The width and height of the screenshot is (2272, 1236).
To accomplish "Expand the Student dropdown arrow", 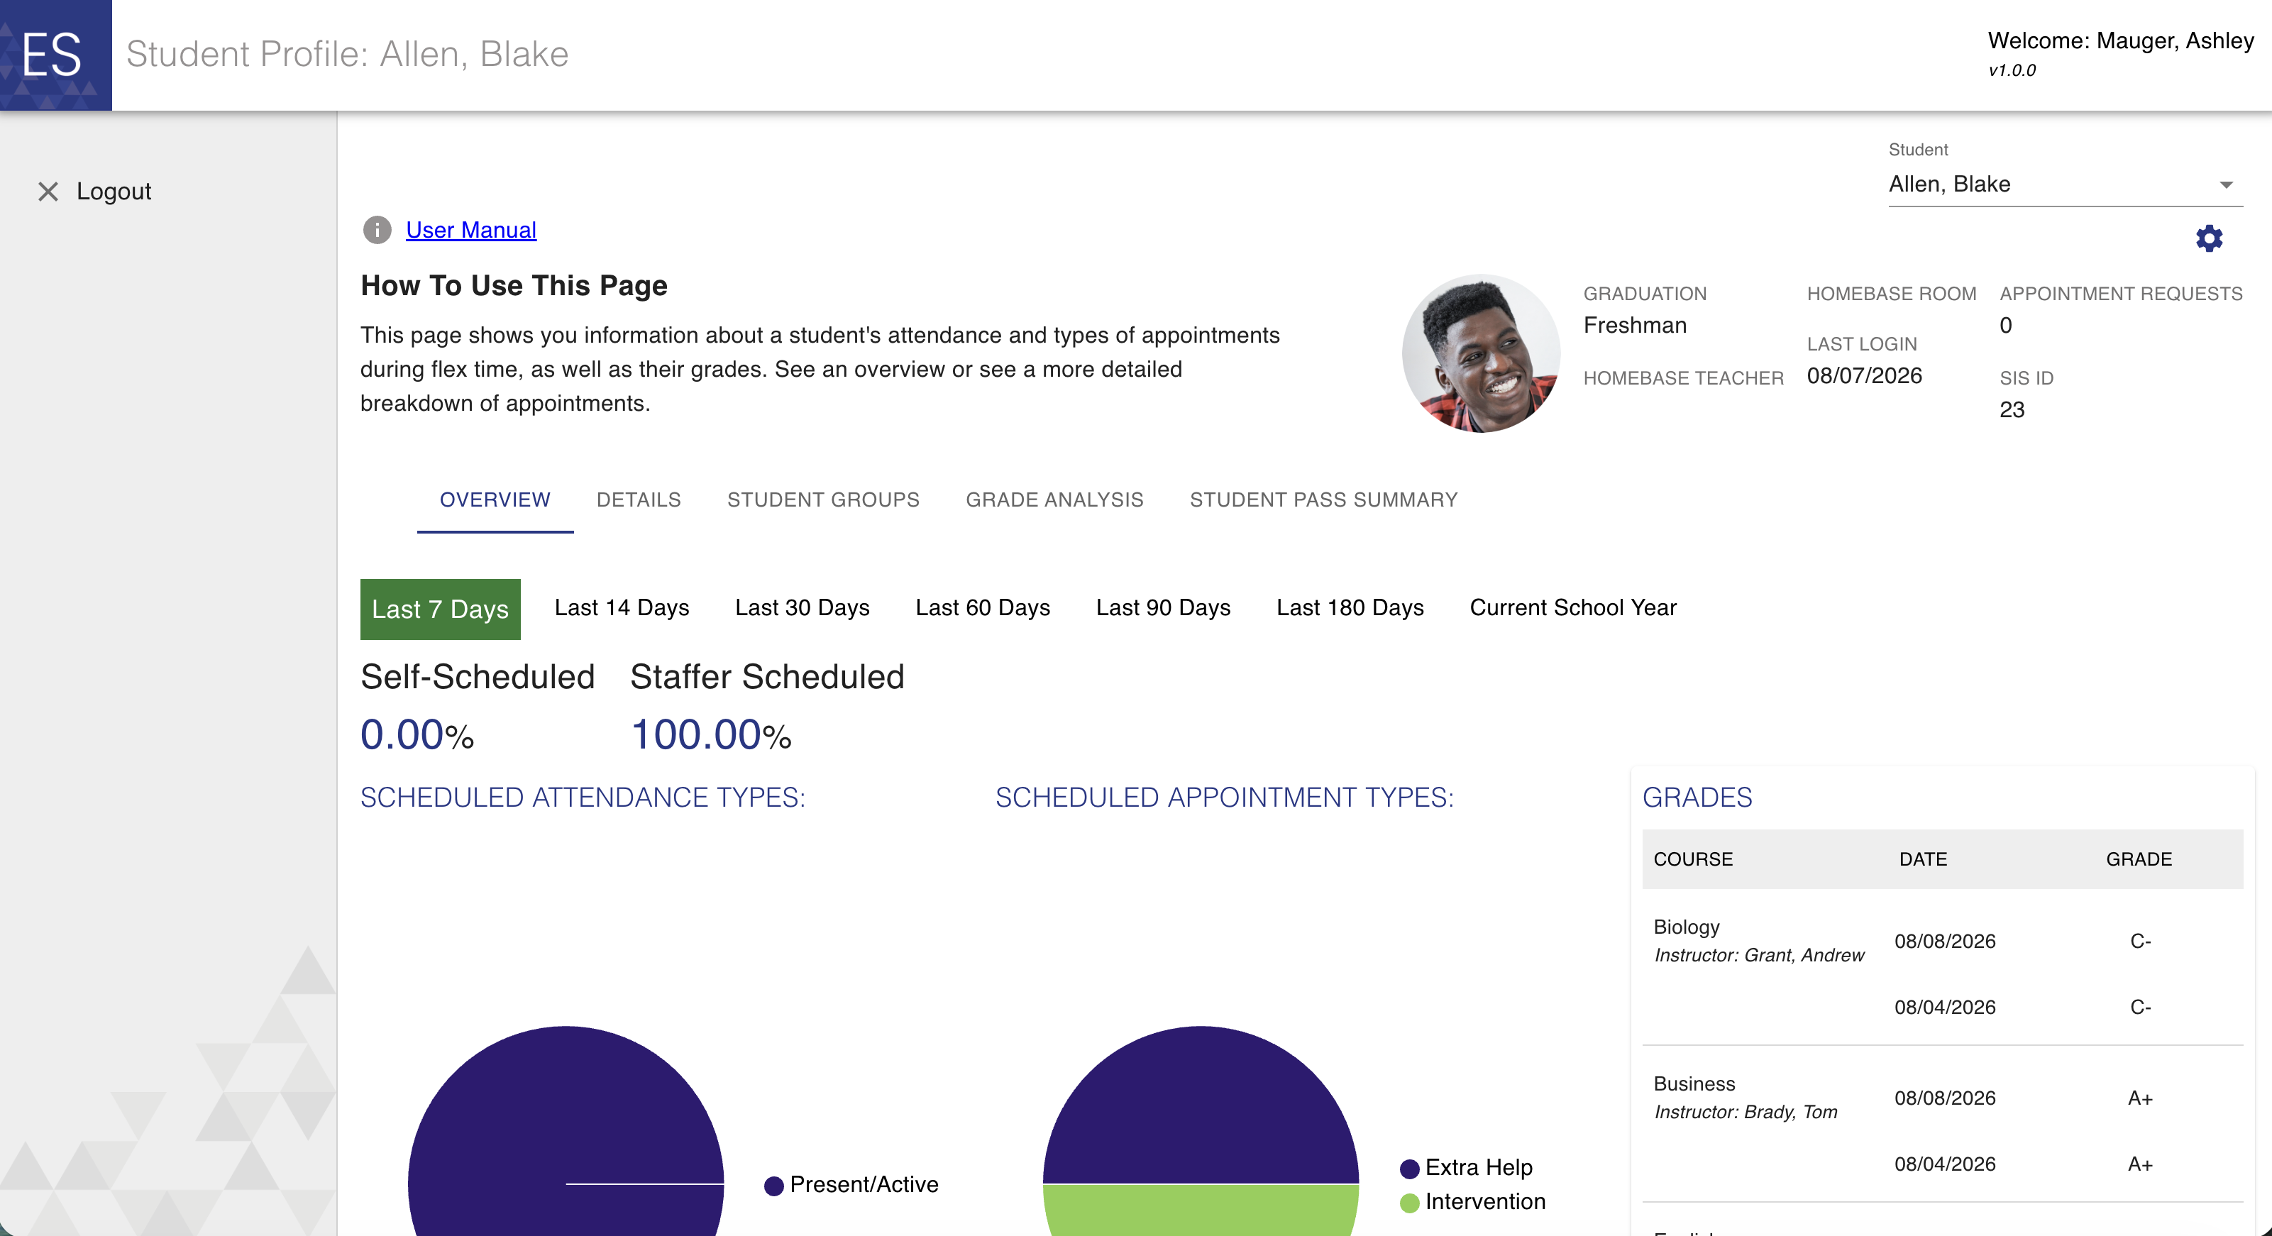I will (2226, 184).
